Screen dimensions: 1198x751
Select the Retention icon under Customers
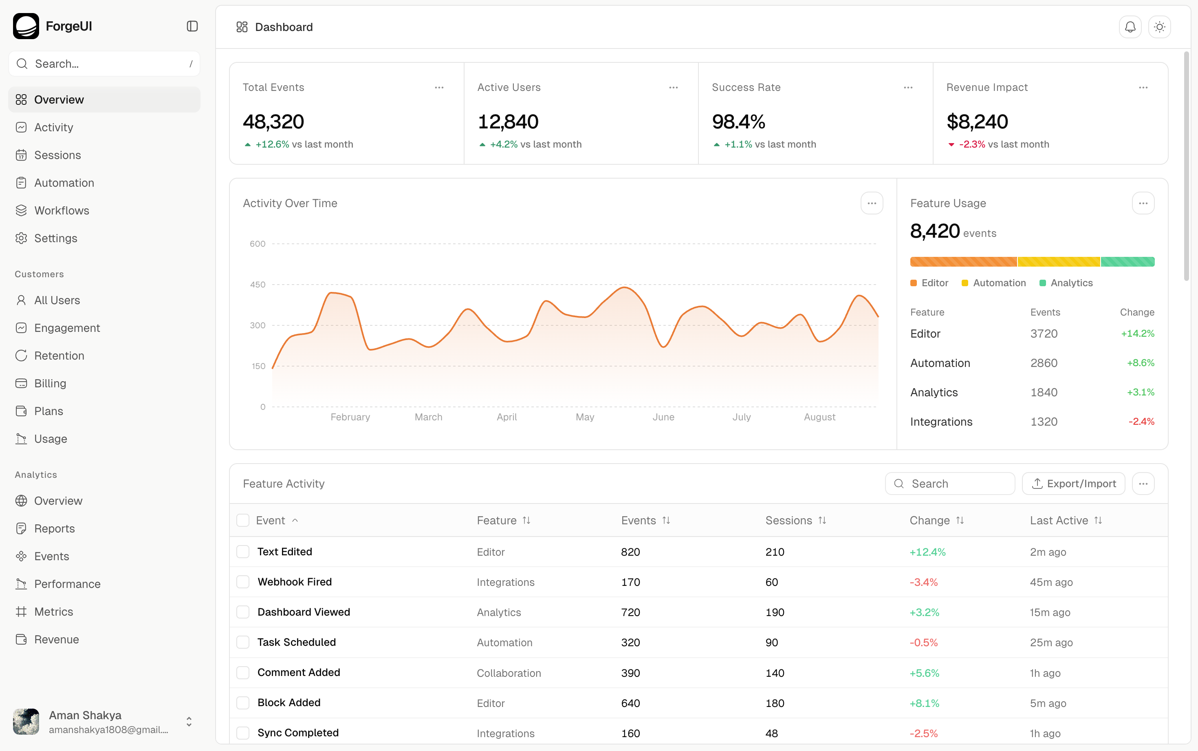[21, 355]
